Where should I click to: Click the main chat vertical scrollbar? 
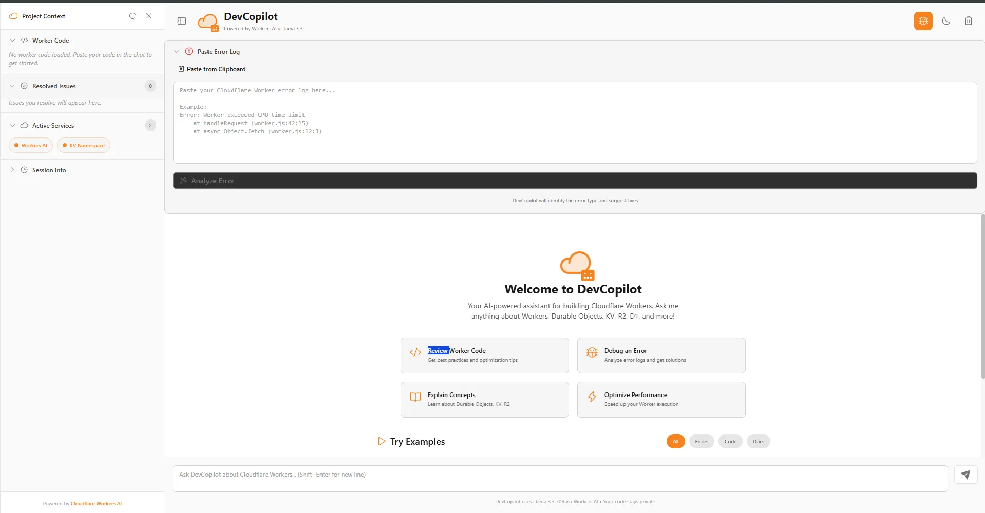[x=982, y=297]
